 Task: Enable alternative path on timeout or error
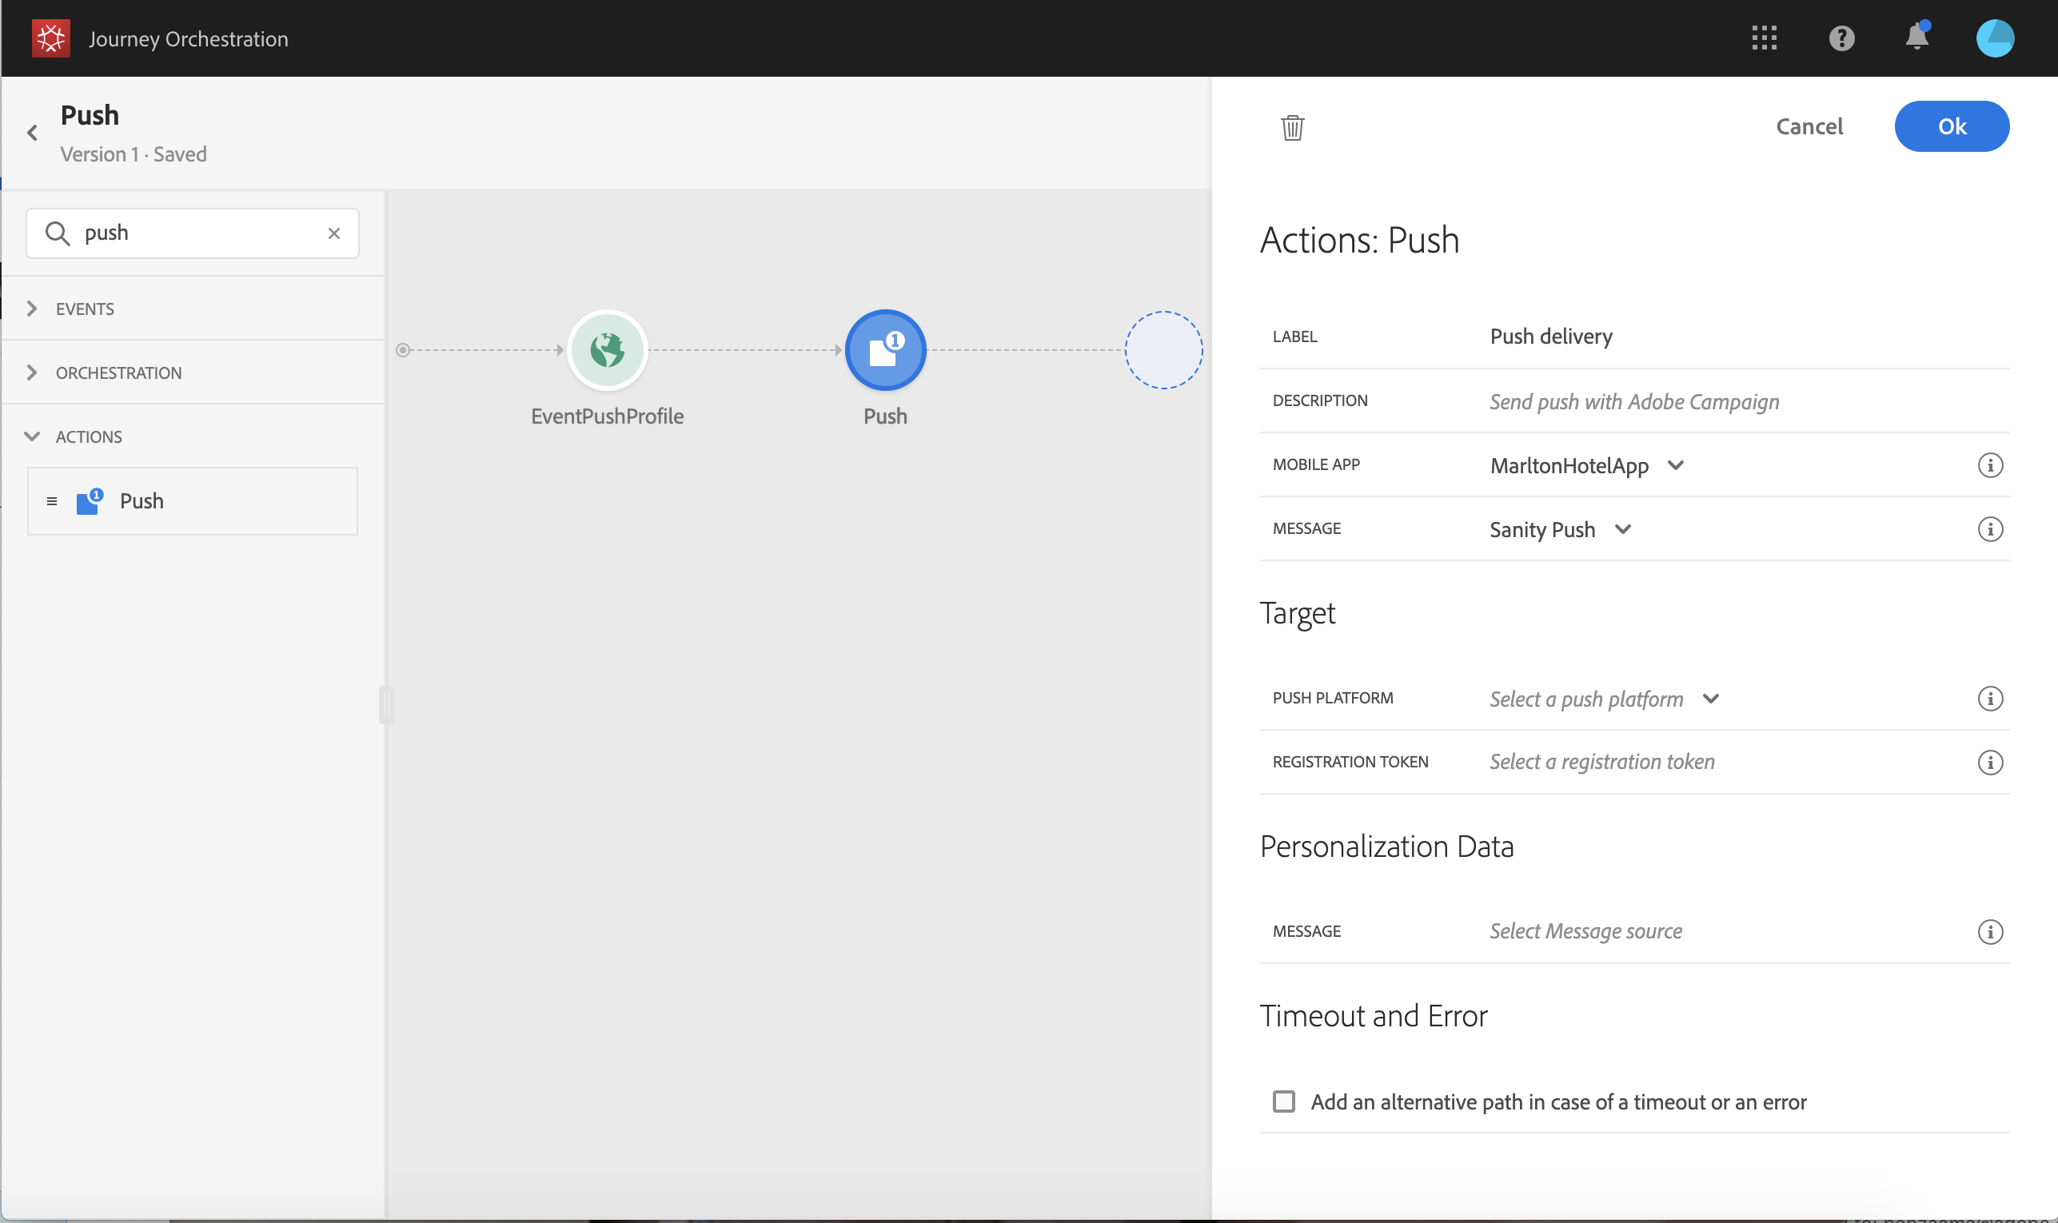point(1283,1101)
